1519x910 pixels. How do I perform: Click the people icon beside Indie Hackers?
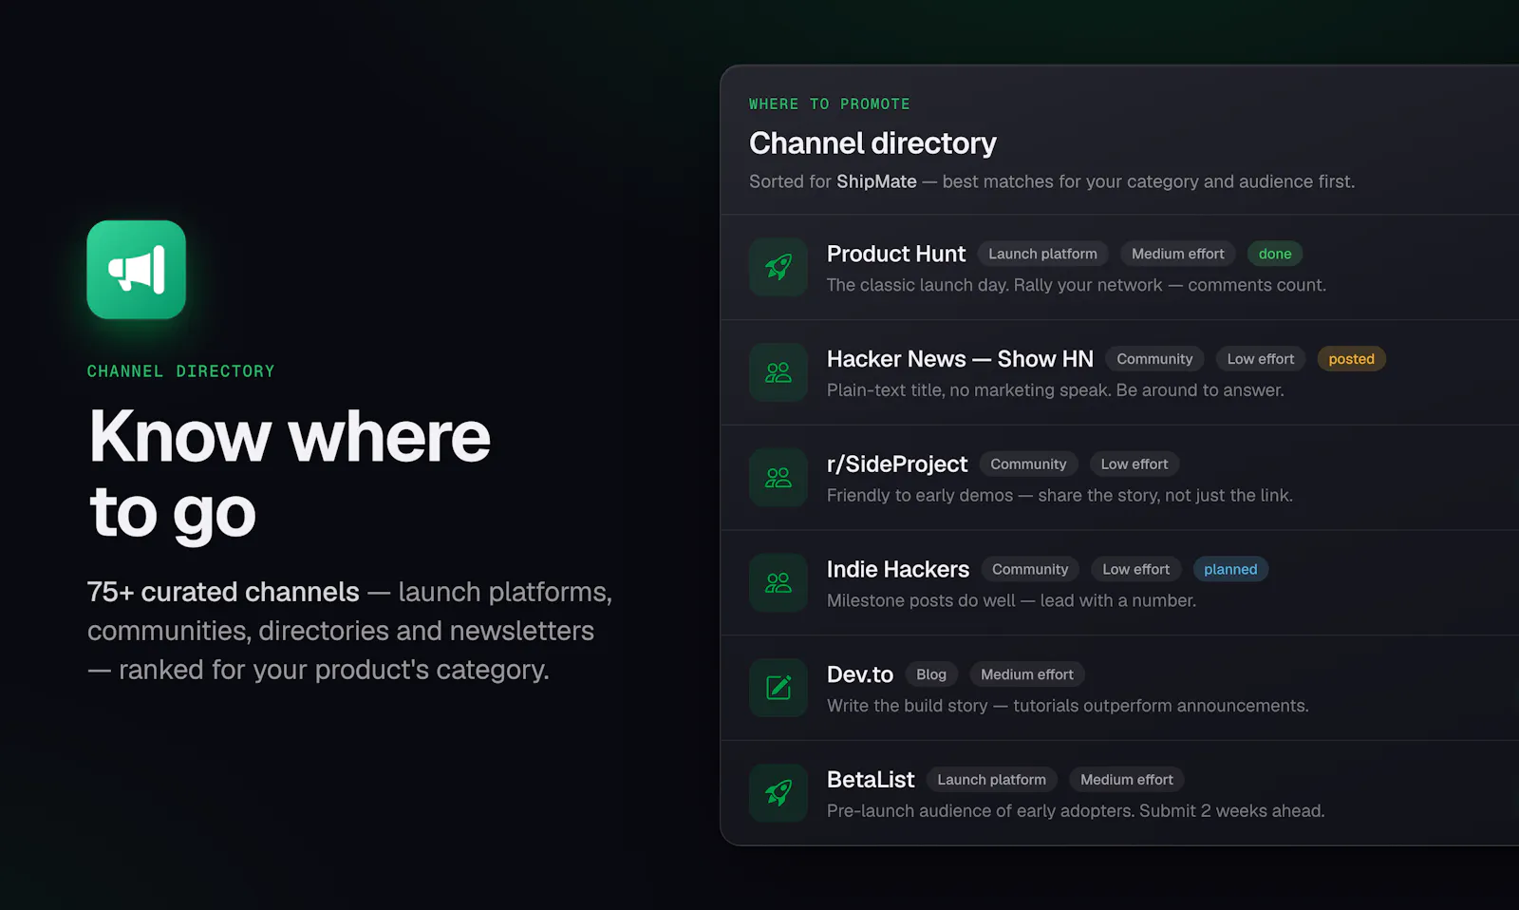click(778, 582)
